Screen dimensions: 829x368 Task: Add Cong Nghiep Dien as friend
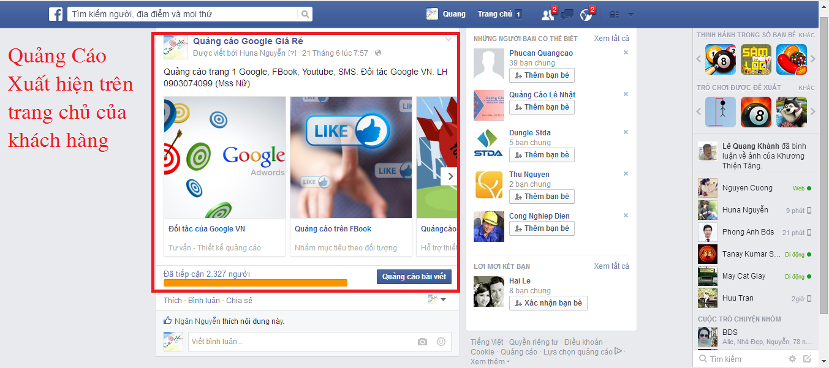[542, 228]
